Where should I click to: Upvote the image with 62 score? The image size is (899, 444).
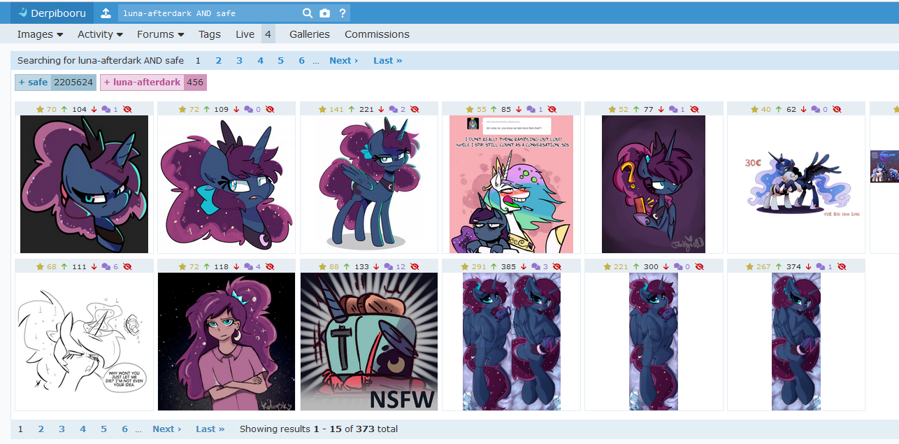[779, 110]
